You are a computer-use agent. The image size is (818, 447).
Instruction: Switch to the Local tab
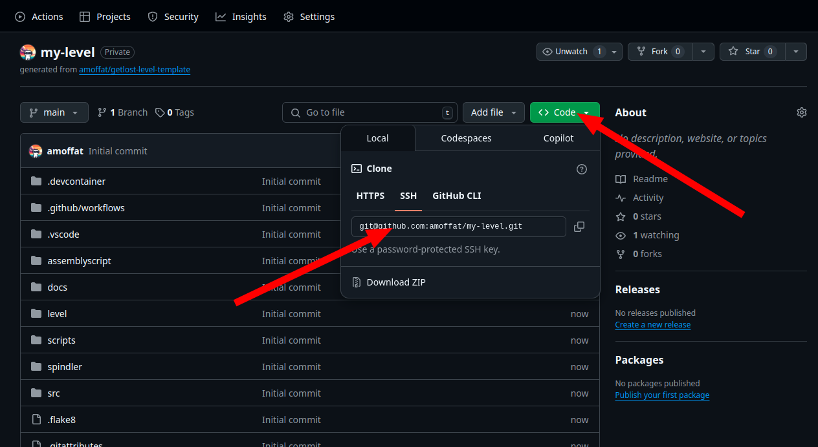(378, 138)
